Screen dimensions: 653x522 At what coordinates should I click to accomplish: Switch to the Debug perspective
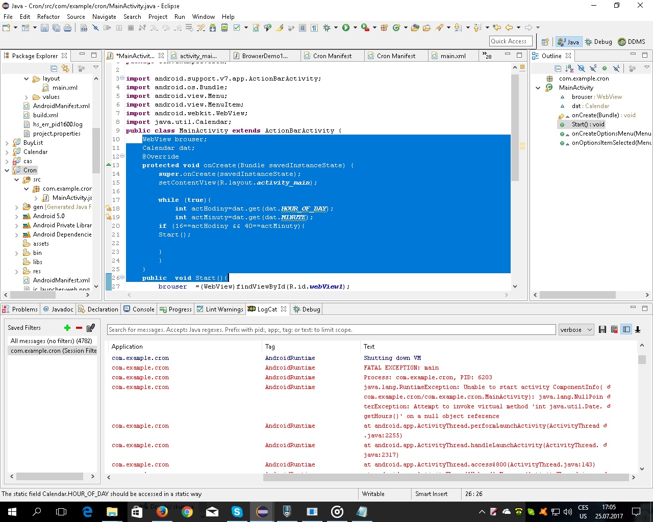(x=598, y=42)
